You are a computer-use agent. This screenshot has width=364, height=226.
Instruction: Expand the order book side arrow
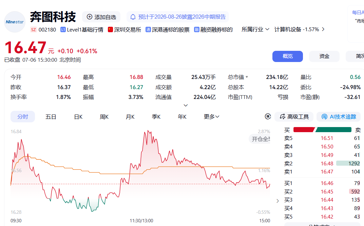tap(277, 201)
